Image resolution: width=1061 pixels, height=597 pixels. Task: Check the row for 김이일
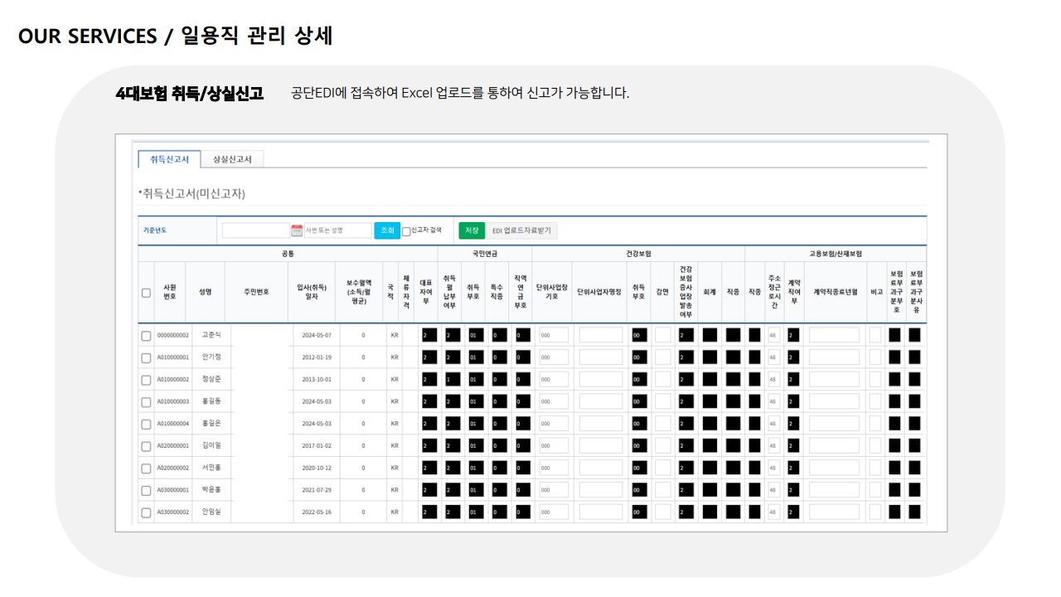pos(146,446)
